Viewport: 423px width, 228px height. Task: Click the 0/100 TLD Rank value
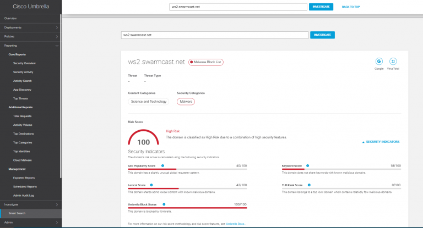point(396,185)
